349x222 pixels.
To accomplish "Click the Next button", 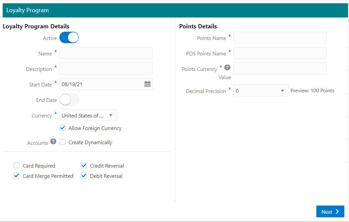I will click(x=330, y=211).
